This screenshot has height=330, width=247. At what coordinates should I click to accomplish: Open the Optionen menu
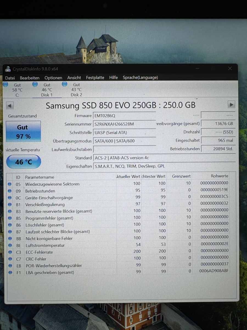click(53, 78)
